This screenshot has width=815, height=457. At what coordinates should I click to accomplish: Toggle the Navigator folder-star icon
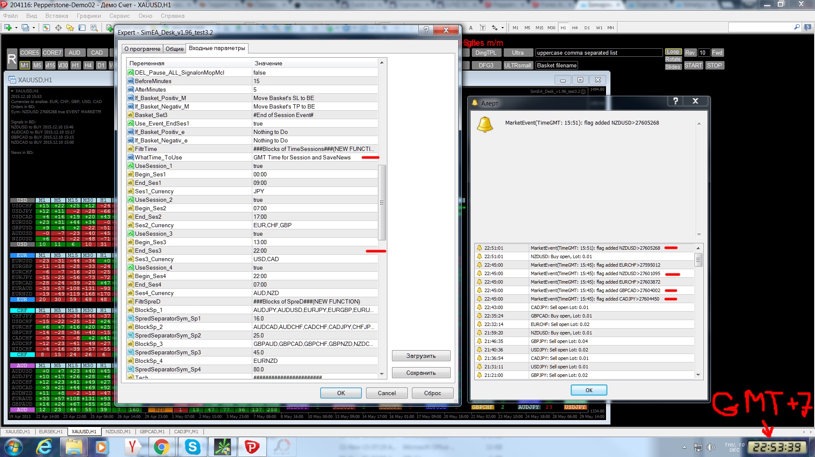(70, 28)
